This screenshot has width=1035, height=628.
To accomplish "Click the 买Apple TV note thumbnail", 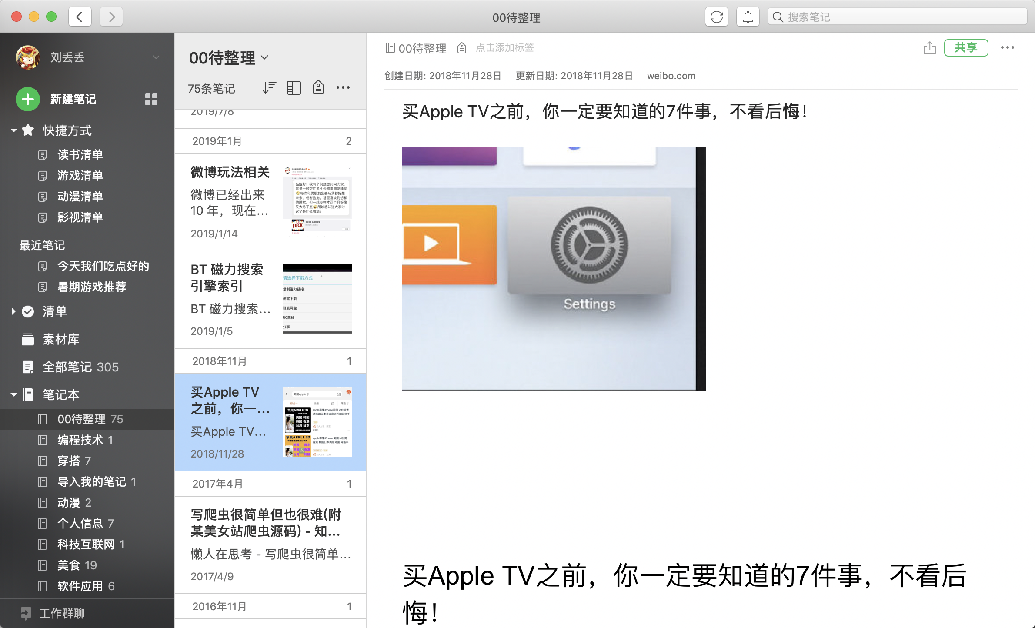I will pos(317,422).
